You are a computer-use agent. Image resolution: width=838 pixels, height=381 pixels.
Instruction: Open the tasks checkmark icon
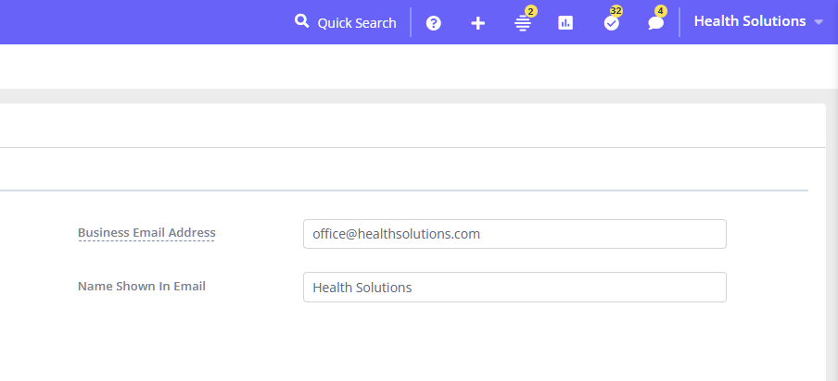pyautogui.click(x=611, y=24)
